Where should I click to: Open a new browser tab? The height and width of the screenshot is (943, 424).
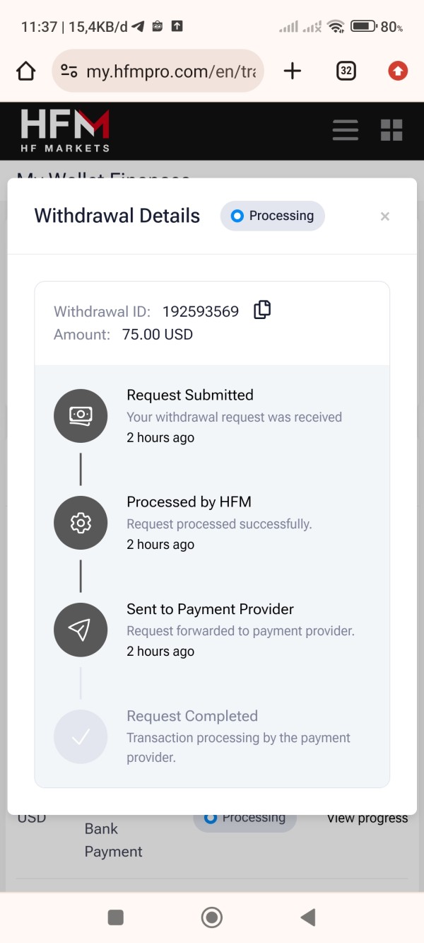292,71
